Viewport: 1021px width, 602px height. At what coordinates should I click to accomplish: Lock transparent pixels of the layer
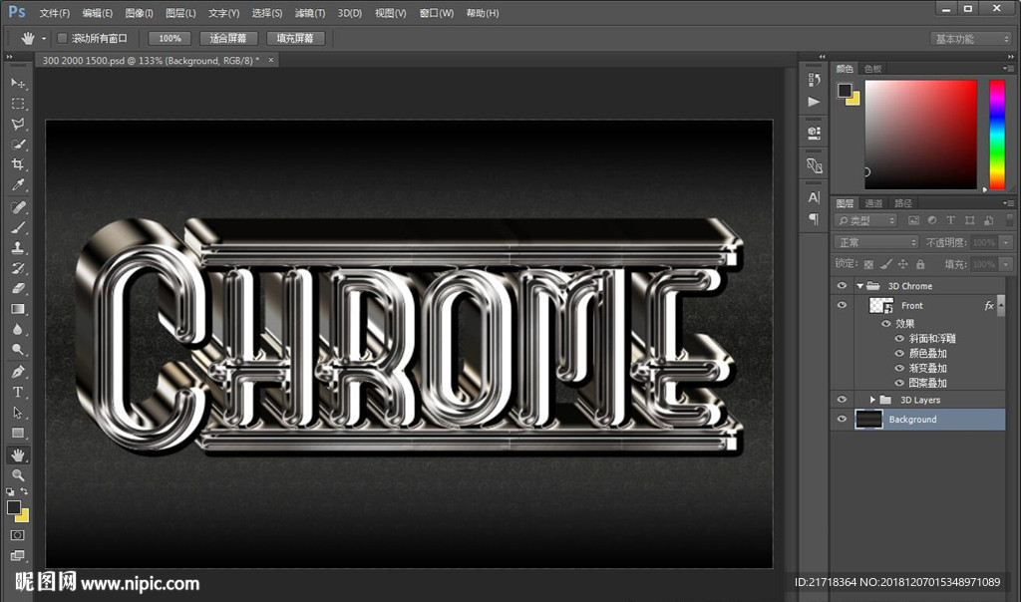click(868, 264)
